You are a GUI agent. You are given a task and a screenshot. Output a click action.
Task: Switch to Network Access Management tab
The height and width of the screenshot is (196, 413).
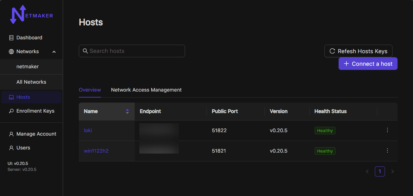[x=146, y=90]
